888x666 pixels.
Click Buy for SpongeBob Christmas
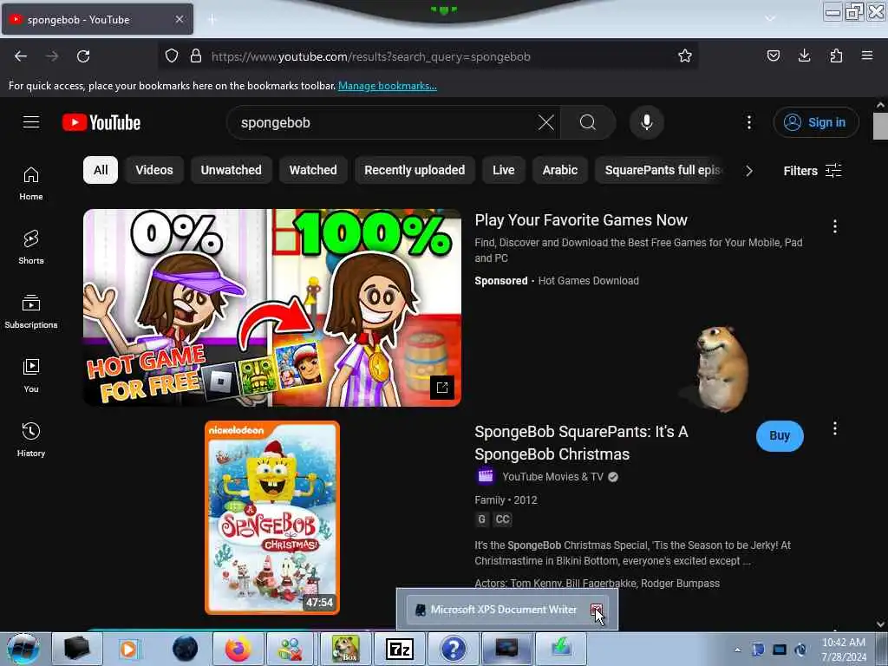point(780,435)
